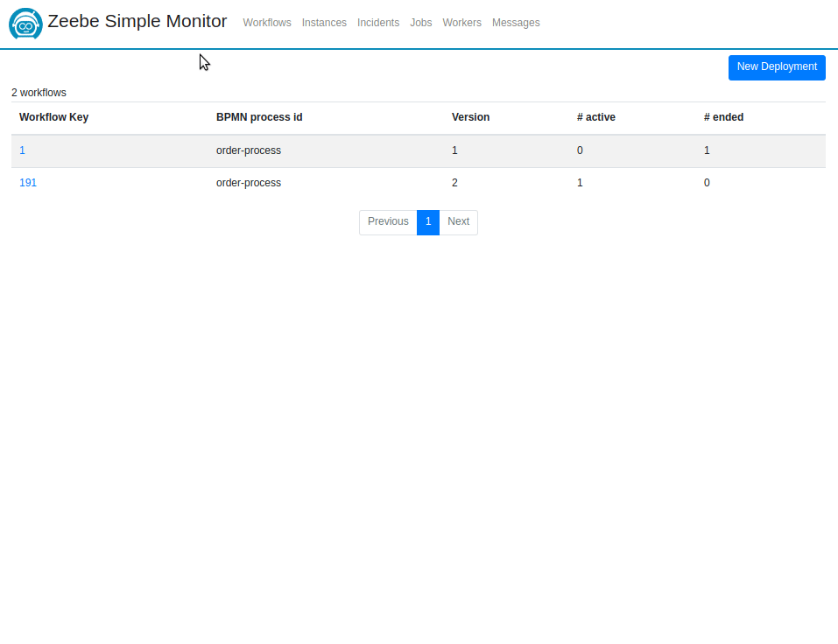The height and width of the screenshot is (644, 838).
Task: Click # ended value 0 in workflow 191 row
Action: coord(707,183)
